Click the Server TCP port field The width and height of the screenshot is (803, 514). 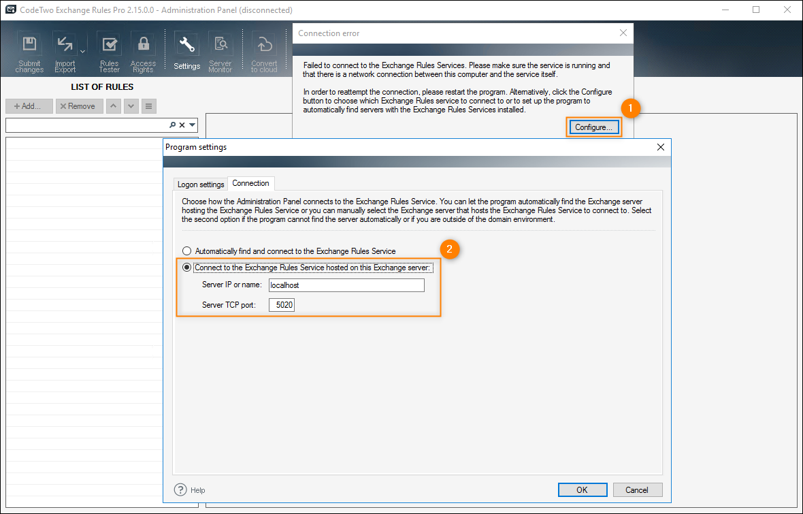tap(282, 305)
